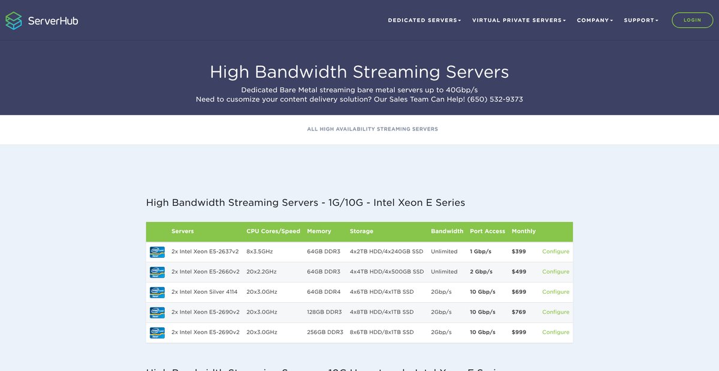Click '2x Intel Xeon Silver 4114' server name

(204, 292)
